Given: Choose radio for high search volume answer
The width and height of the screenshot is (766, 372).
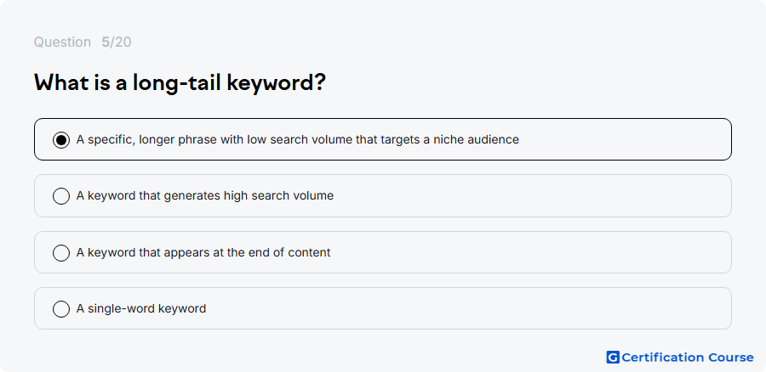Looking at the screenshot, I should 61,196.
